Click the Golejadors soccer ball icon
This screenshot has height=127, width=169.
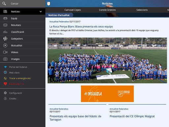(x=5, y=39)
